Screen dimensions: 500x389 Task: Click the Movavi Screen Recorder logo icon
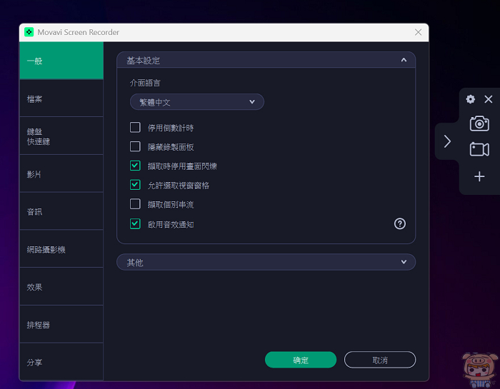[x=29, y=32]
